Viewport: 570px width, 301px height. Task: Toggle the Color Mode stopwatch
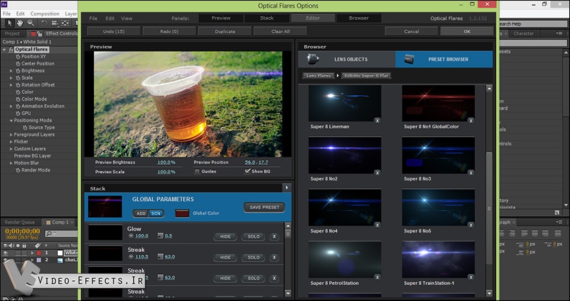[18, 99]
